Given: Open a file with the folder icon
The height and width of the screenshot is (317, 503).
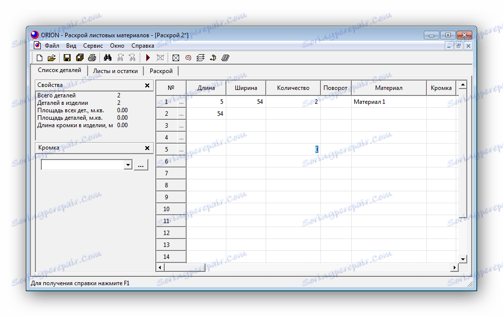Looking at the screenshot, I should coord(51,58).
